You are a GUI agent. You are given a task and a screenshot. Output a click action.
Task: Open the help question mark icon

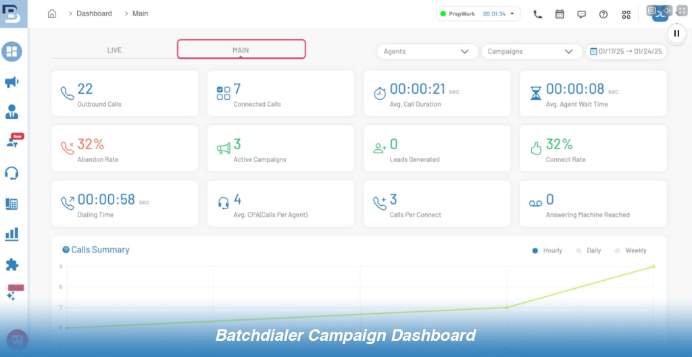pyautogui.click(x=603, y=14)
